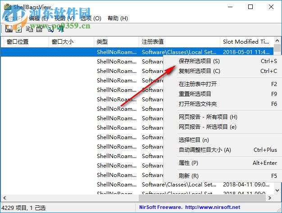Screen dimensions: 282x213
Task: Sort by Slot Modified Time column header
Action: pos(247,42)
